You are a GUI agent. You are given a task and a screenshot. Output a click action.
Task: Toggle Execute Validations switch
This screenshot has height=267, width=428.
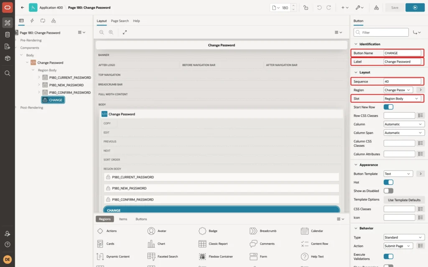[388, 257]
